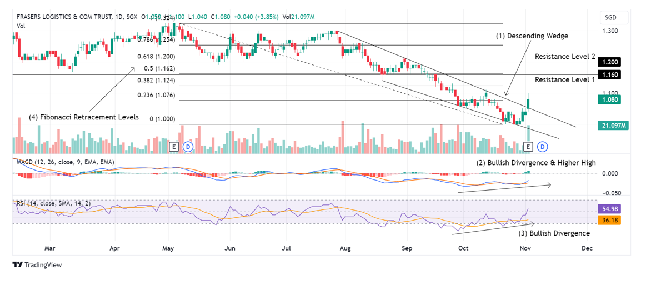Click the dividend D marker near November

[x=542, y=147]
